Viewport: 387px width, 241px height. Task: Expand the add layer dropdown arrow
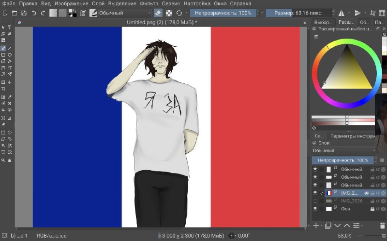pos(321,226)
